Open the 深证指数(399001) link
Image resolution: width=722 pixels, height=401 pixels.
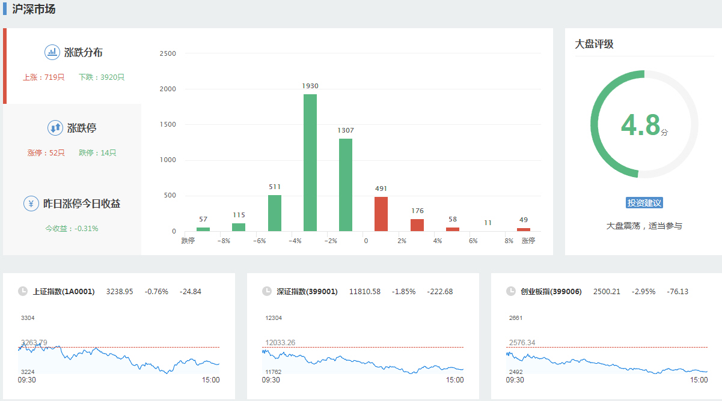point(307,292)
